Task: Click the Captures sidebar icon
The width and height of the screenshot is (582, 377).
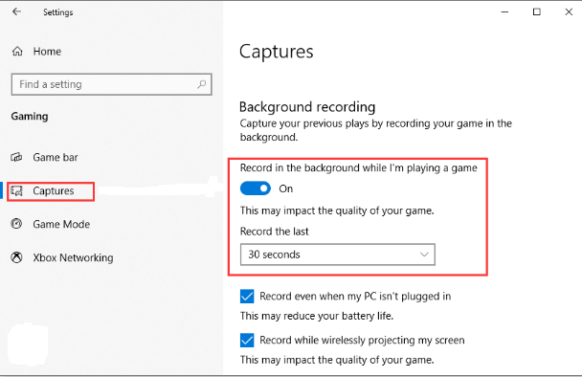Action: [16, 190]
